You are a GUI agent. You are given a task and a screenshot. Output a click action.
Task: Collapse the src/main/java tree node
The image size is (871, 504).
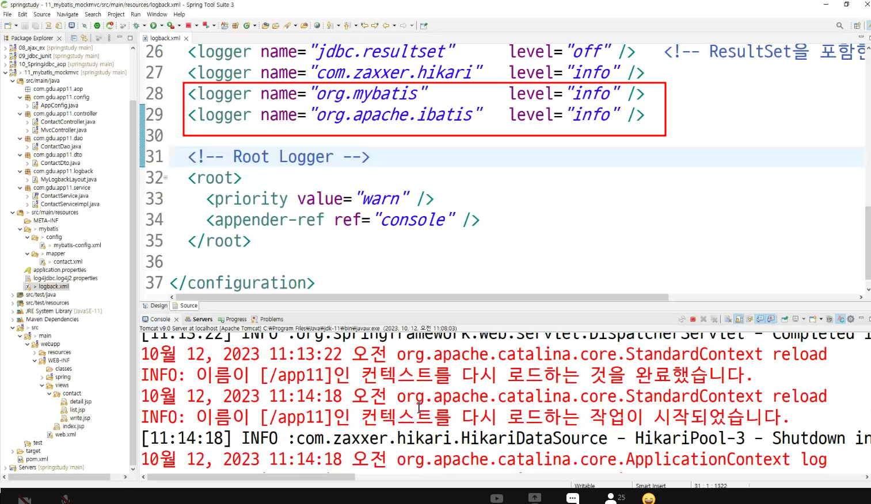pos(13,81)
